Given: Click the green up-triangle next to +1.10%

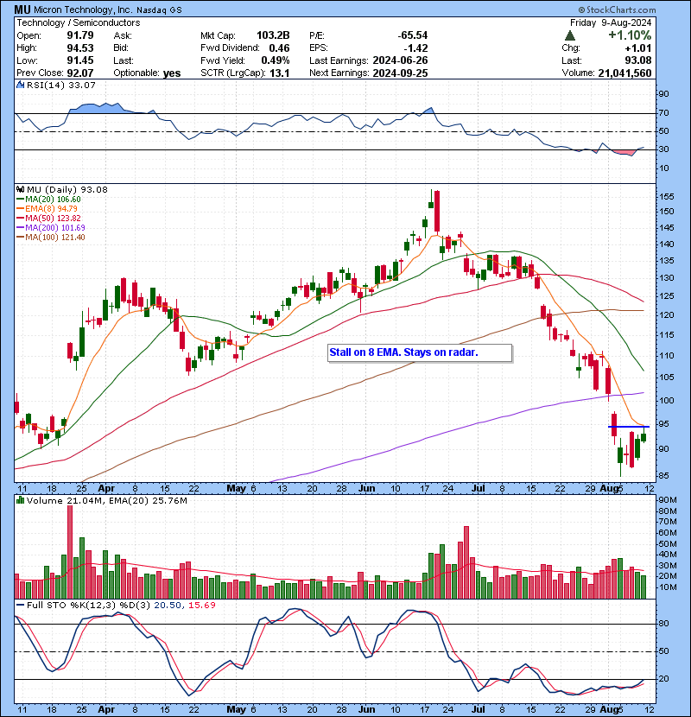Looking at the screenshot, I should (570, 35).
